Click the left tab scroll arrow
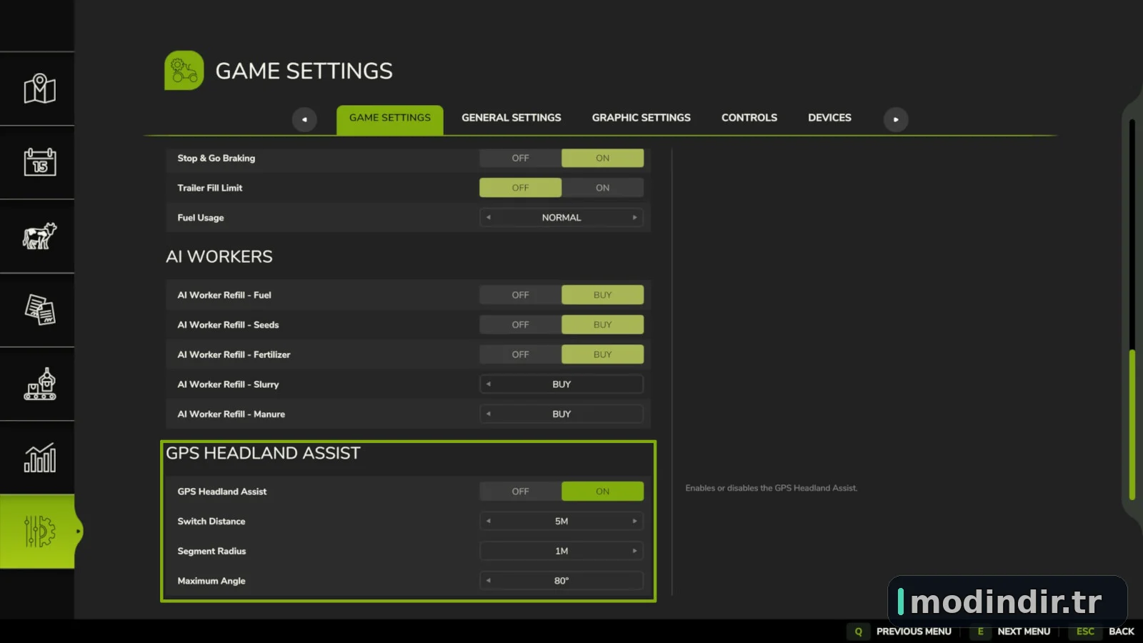Viewport: 1143px width, 643px height. click(304, 119)
